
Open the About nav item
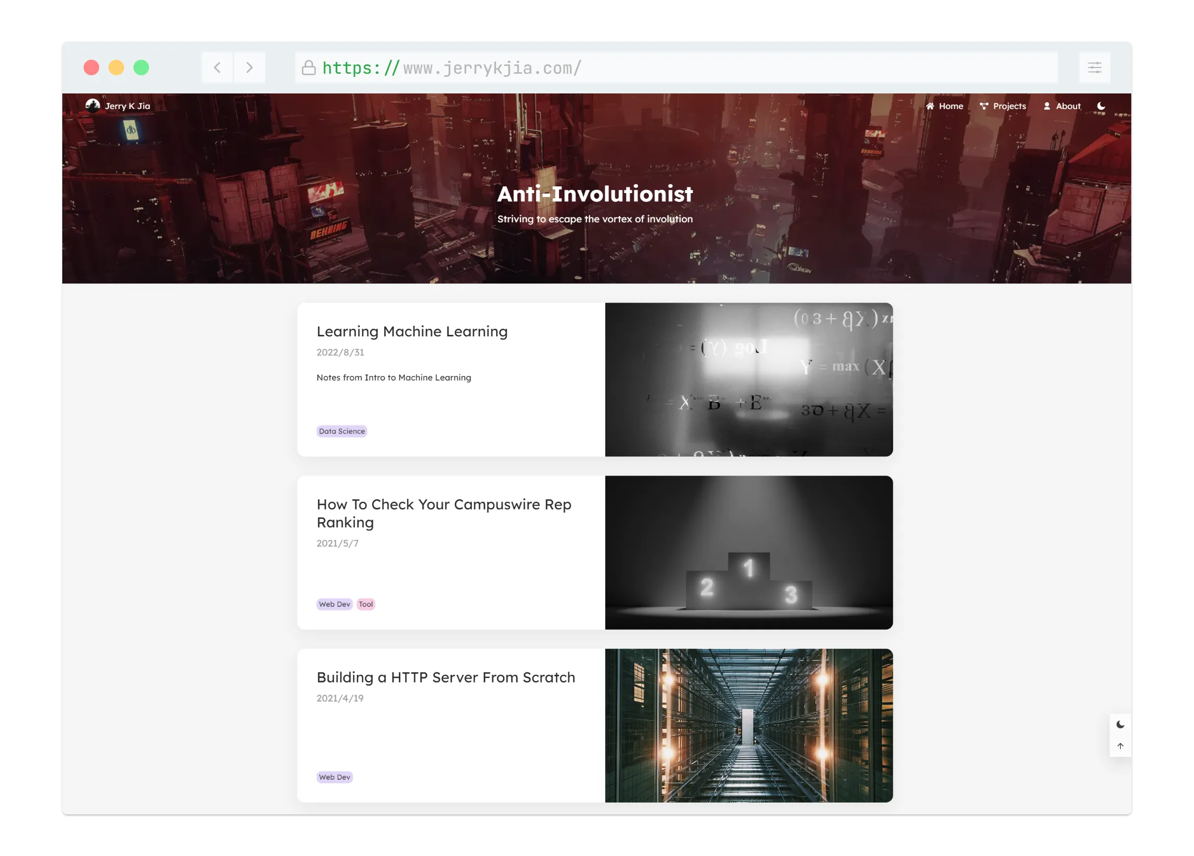click(1062, 106)
